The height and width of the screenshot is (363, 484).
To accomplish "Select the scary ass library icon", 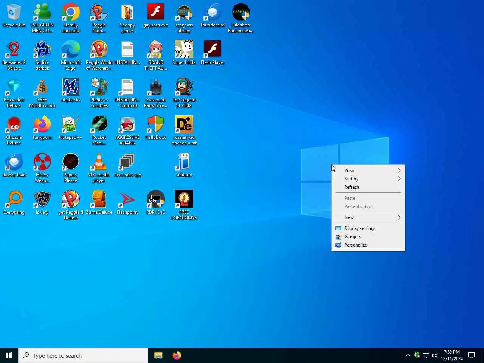I will 184,18.
